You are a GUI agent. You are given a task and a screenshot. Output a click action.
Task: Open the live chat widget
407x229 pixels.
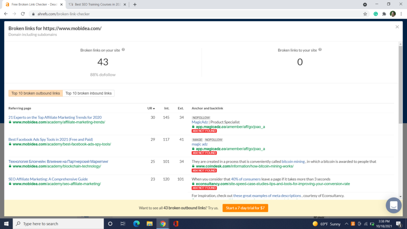pyautogui.click(x=393, y=205)
